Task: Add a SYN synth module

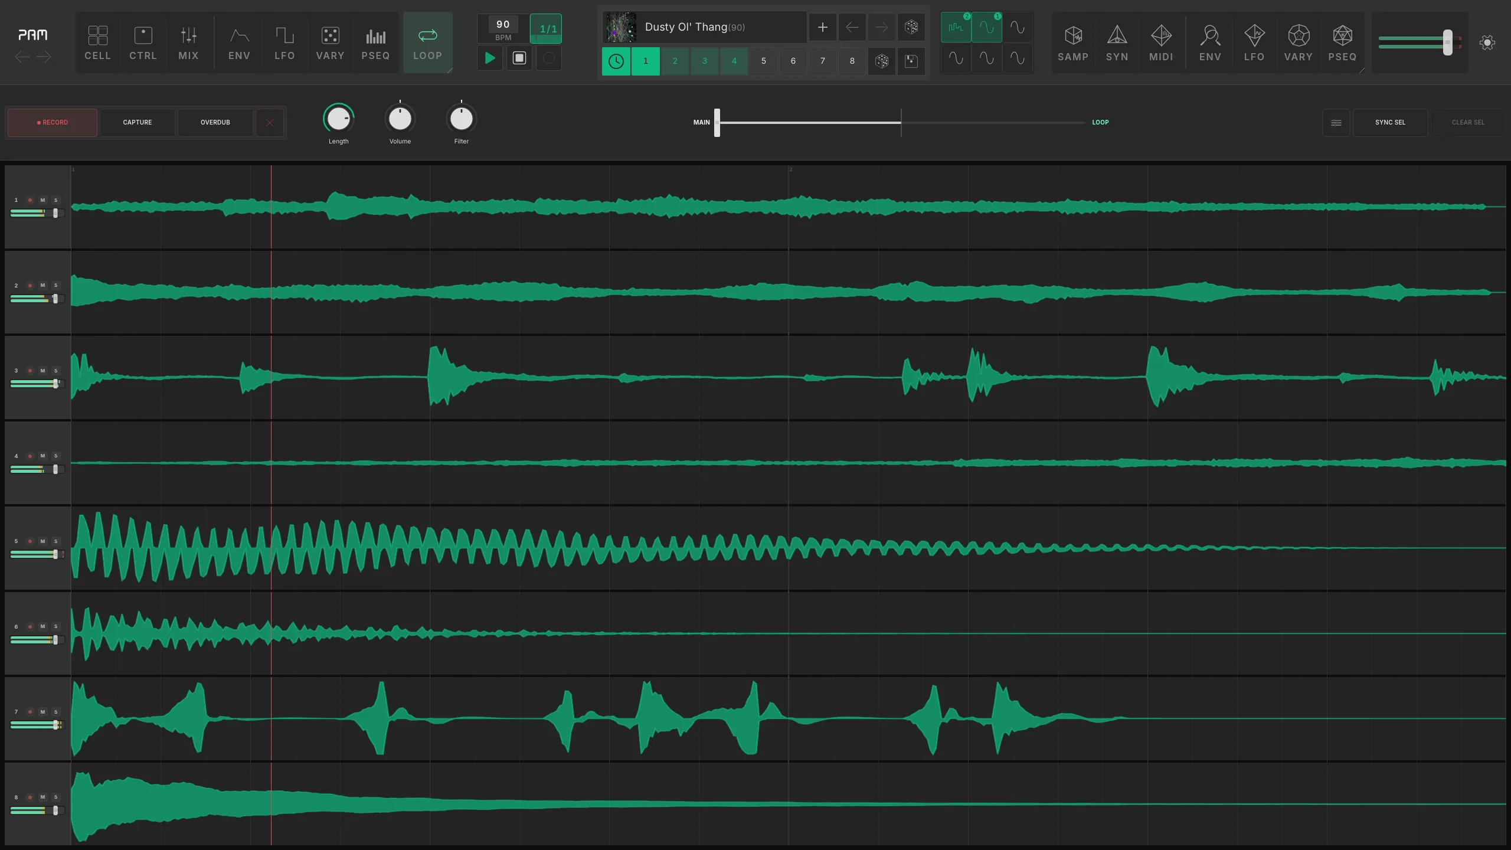Action: point(1117,42)
